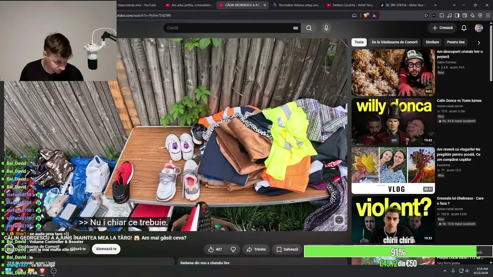Click the Creează button
The width and height of the screenshot is (493, 277).
442,28
